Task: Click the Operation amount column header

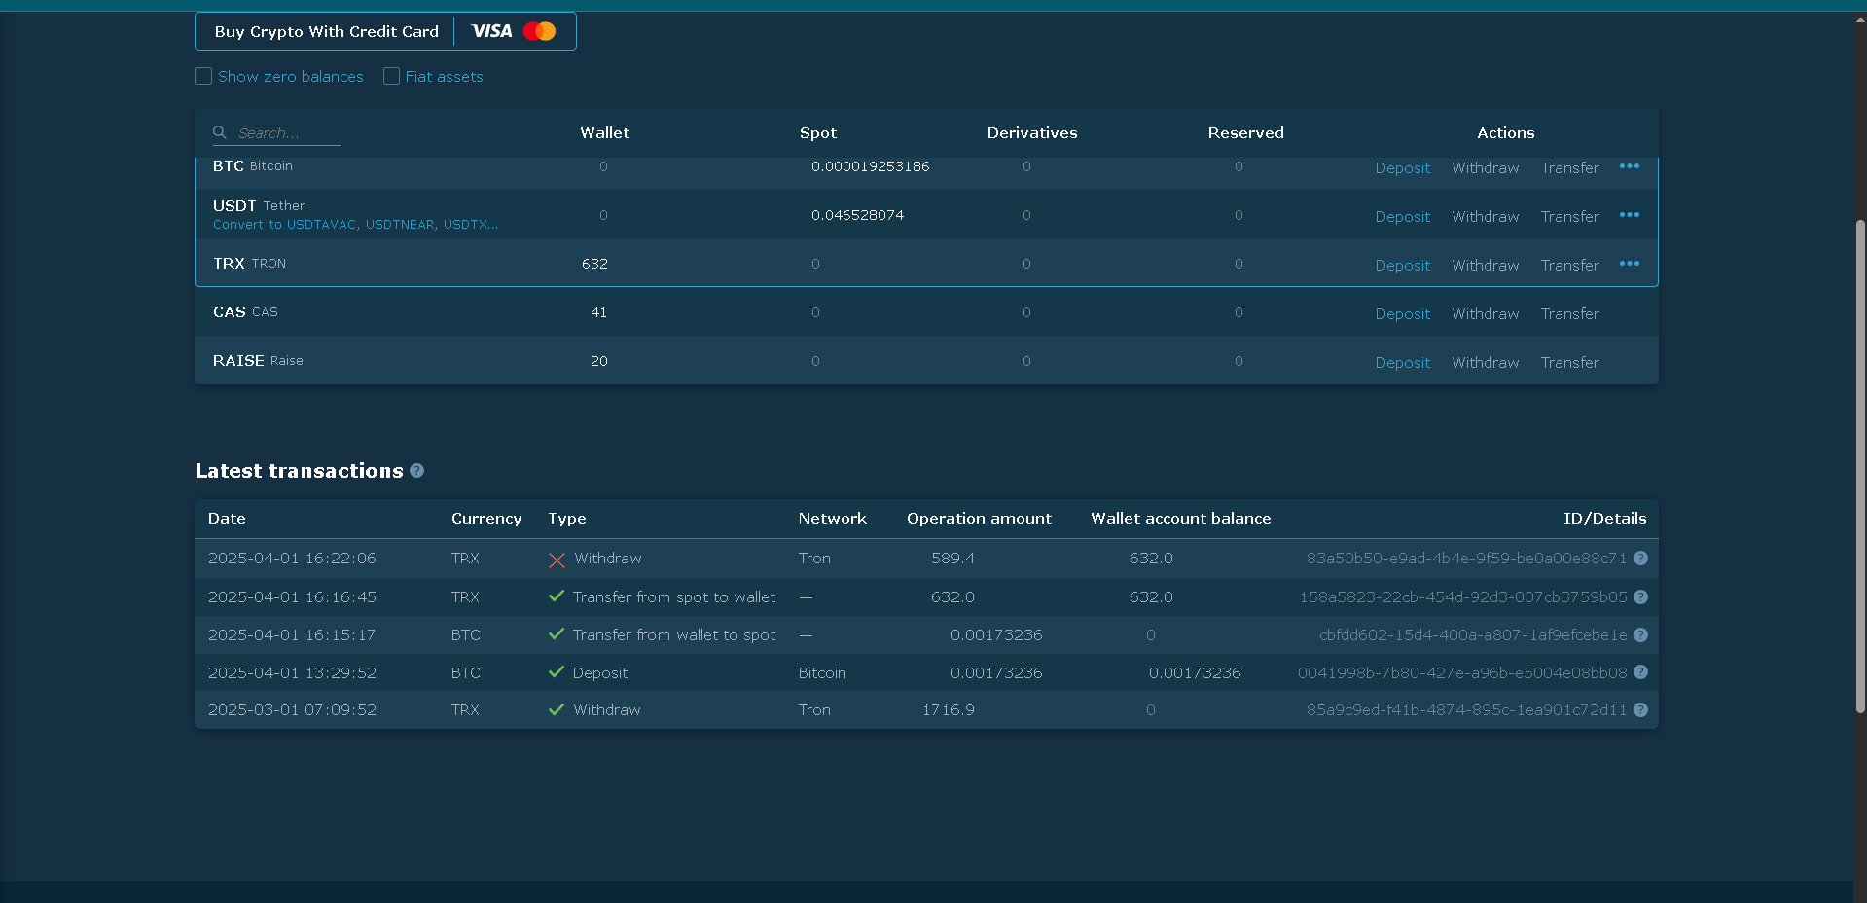Action: point(979,519)
